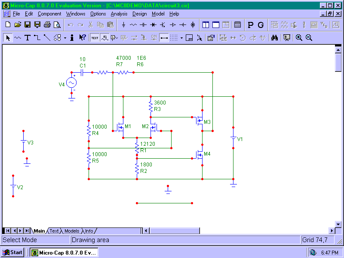Click the P toolbar button
Viewport: 344px width, 258px height.
point(250,25)
